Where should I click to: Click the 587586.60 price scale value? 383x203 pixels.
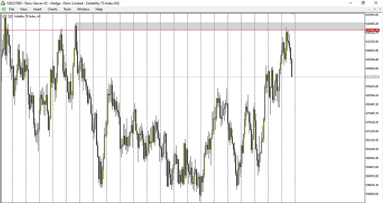[x=372, y=95]
